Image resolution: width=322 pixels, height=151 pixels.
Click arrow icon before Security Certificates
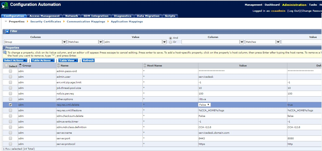[28, 22]
